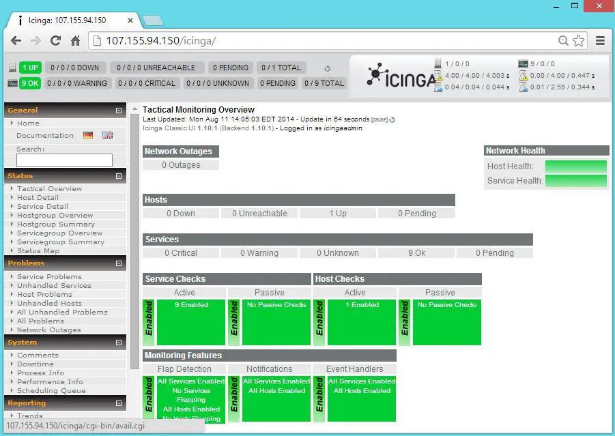Open a new browser tab
The width and height of the screenshot is (615, 436).
tap(153, 20)
